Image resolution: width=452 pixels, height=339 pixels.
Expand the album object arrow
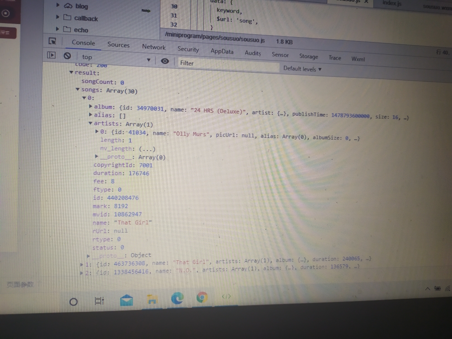tap(90, 106)
